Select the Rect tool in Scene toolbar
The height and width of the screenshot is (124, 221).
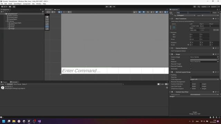coord(47,27)
